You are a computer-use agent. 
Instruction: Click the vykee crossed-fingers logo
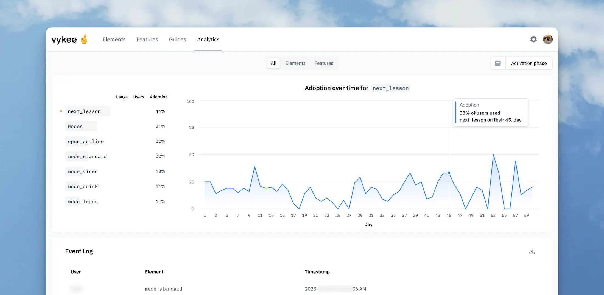point(69,39)
